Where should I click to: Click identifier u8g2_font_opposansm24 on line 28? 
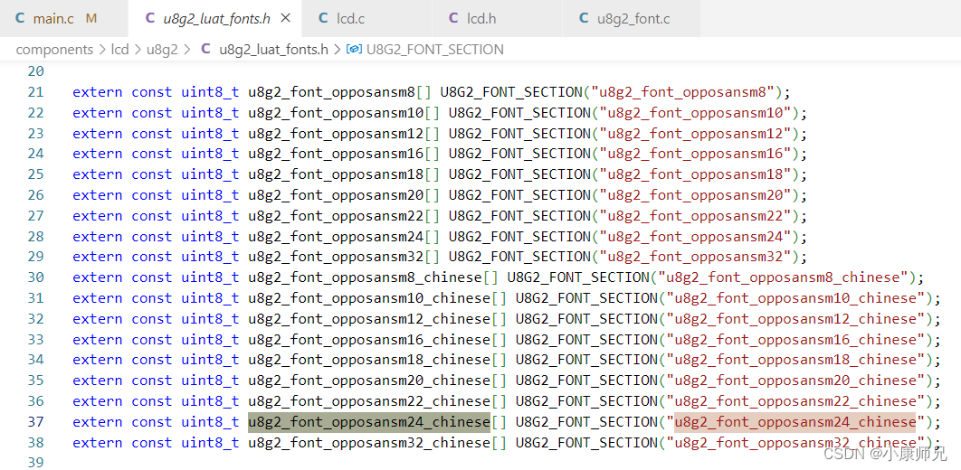[336, 236]
